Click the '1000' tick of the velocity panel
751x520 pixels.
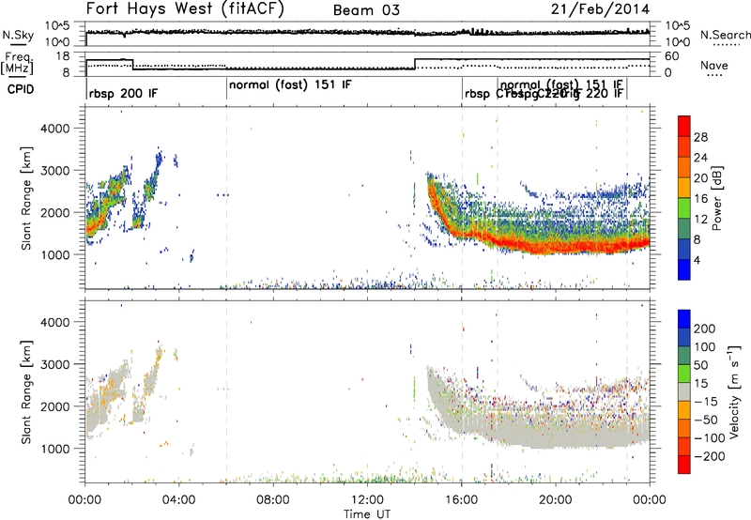point(55,449)
